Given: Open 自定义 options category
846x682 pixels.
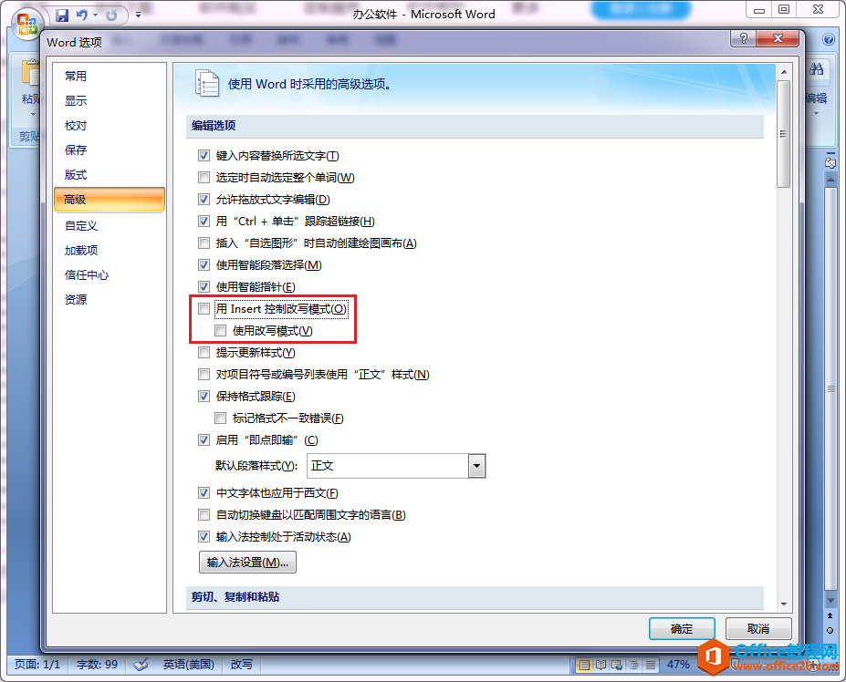Looking at the screenshot, I should pos(81,226).
